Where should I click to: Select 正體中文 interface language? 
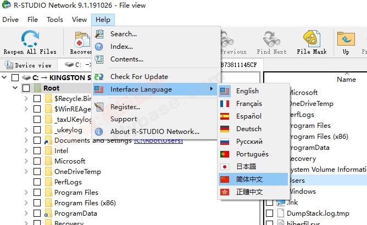pyautogui.click(x=253, y=192)
